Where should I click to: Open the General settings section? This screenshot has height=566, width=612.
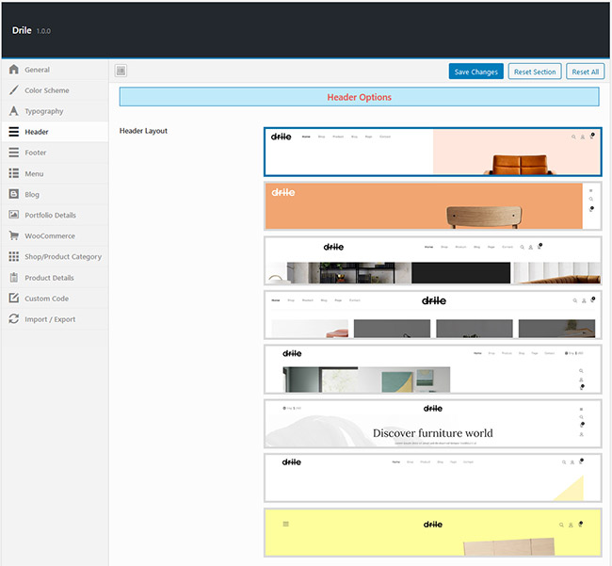tap(55, 70)
